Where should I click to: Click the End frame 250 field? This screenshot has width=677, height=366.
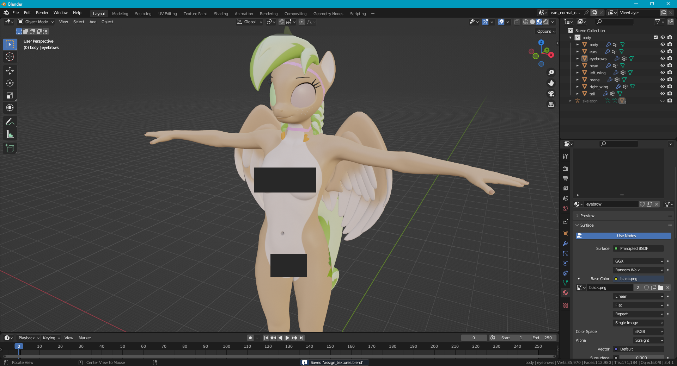point(542,338)
